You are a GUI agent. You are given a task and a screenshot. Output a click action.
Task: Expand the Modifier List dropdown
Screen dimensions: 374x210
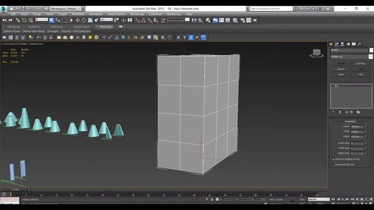tap(370, 57)
